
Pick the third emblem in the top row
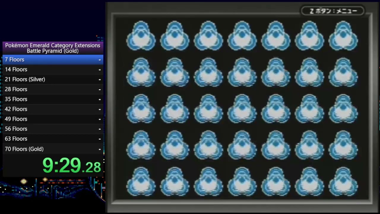tap(208, 36)
